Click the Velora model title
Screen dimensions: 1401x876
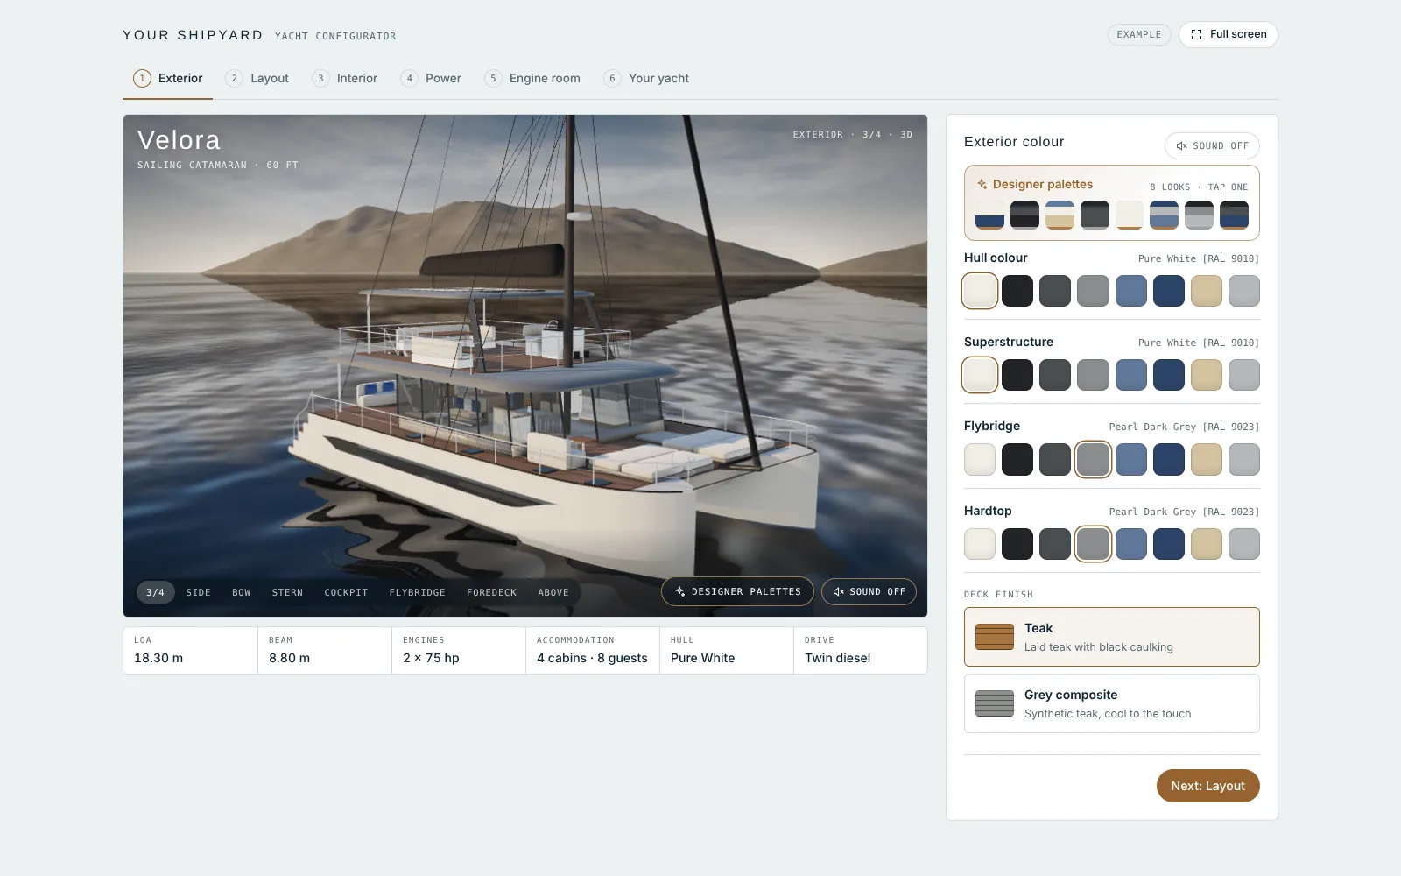pyautogui.click(x=179, y=140)
